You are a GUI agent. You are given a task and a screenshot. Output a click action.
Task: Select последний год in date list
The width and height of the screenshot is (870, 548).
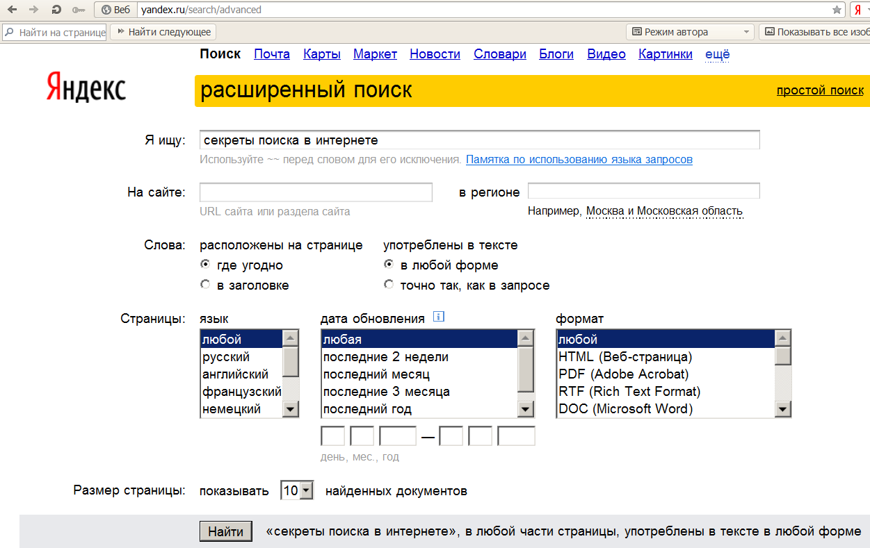tap(419, 409)
